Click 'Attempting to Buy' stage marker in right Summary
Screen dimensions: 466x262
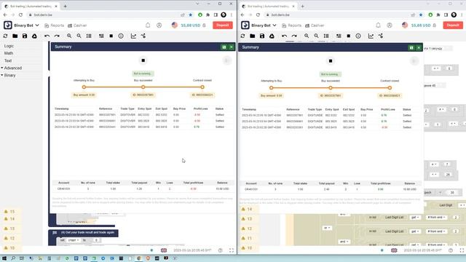(x=271, y=88)
